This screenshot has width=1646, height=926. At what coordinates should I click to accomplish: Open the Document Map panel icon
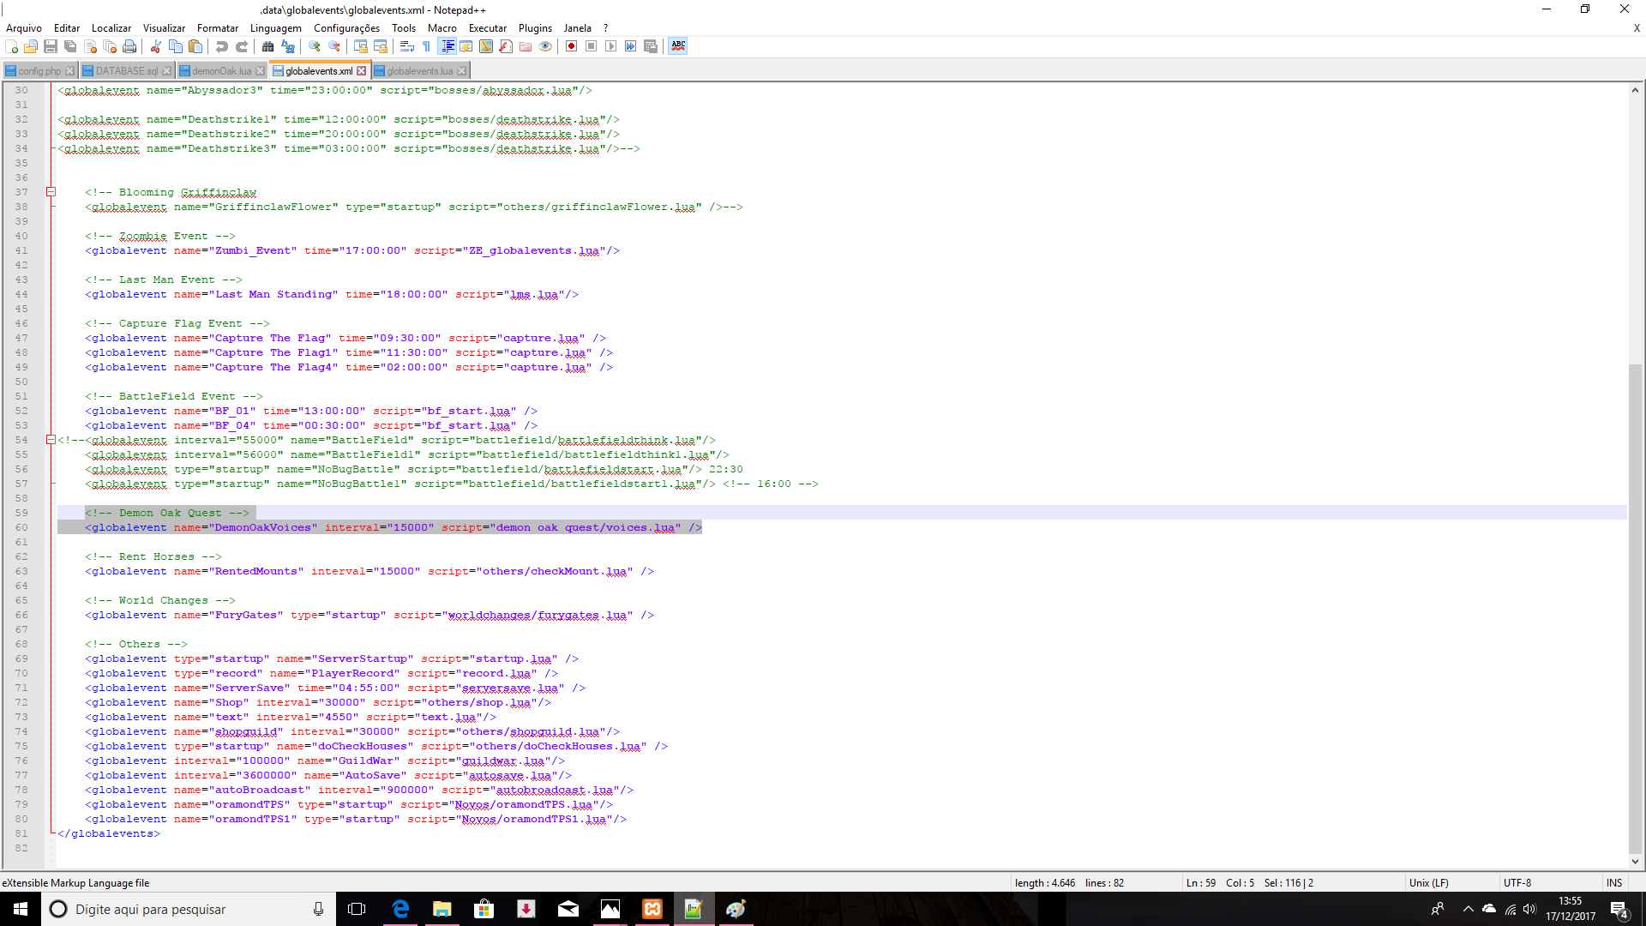(486, 46)
